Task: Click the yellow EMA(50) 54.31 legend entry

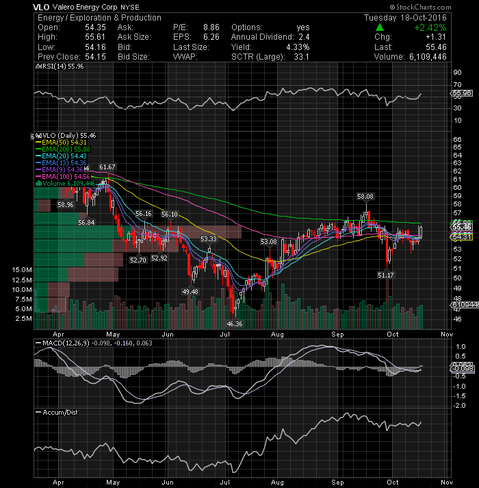Action: pos(62,143)
